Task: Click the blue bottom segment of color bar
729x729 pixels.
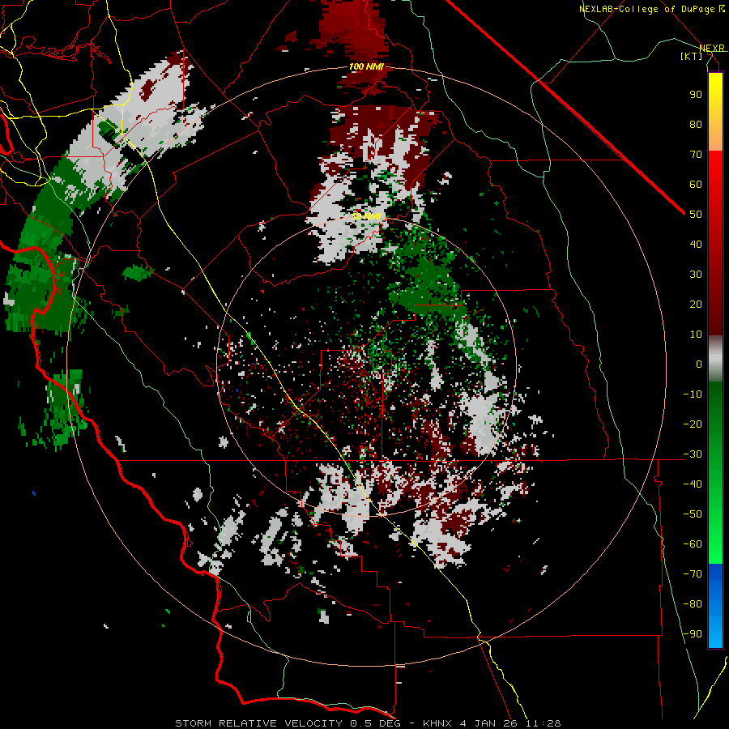Action: 715,605
